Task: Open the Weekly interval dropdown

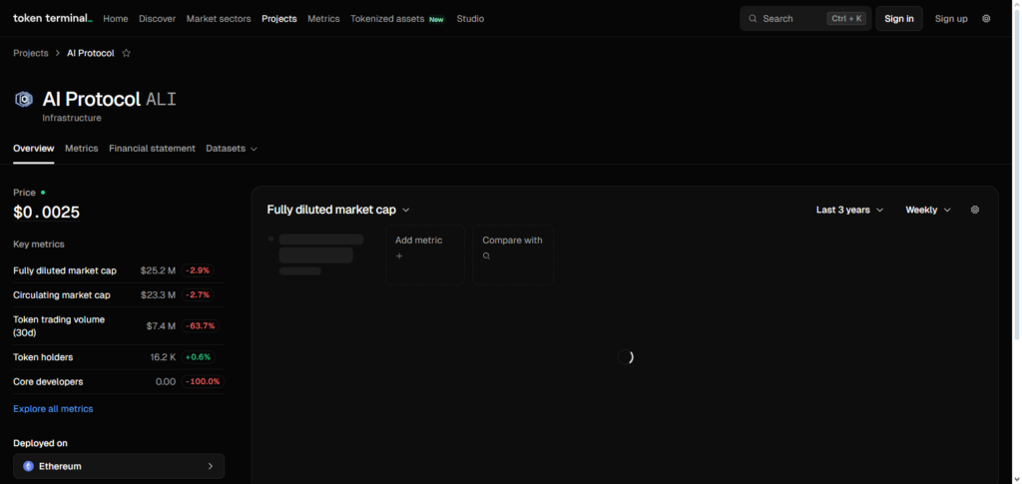Action: point(927,210)
